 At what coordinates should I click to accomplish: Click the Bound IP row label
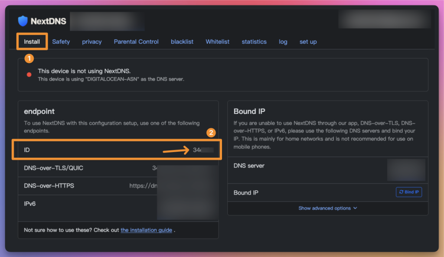(x=246, y=193)
